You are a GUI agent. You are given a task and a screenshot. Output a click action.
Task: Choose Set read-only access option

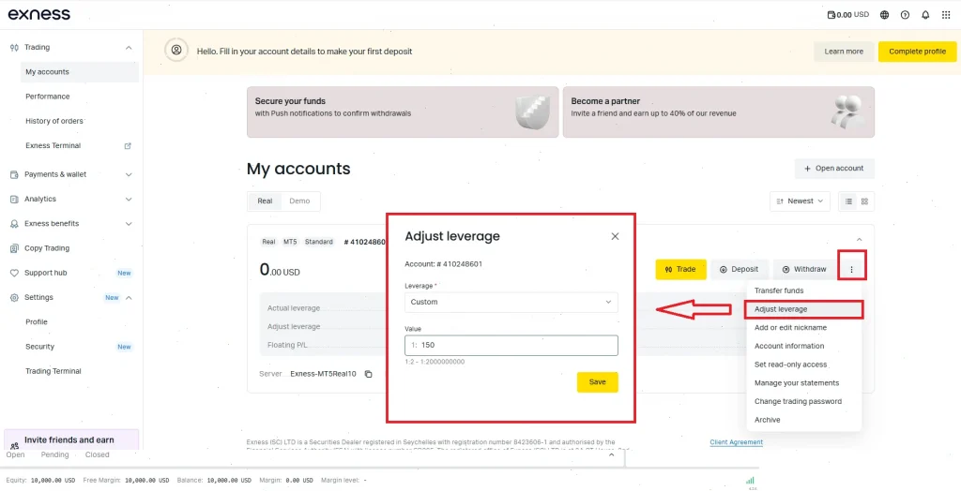point(790,365)
